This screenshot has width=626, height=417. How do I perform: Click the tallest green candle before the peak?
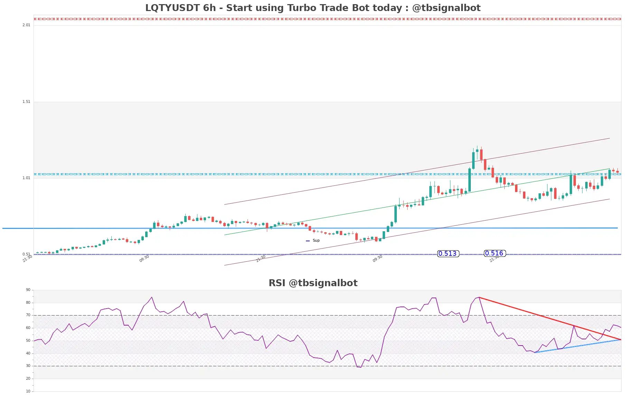(x=469, y=180)
